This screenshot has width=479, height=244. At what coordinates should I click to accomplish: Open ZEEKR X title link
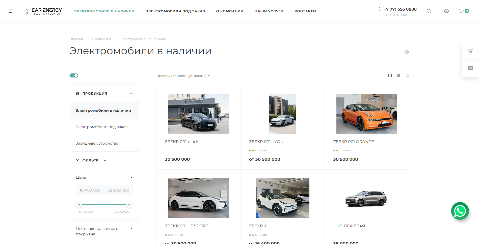click(x=258, y=226)
